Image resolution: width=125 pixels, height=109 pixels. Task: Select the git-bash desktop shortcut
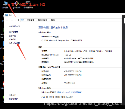(x=17, y=5)
